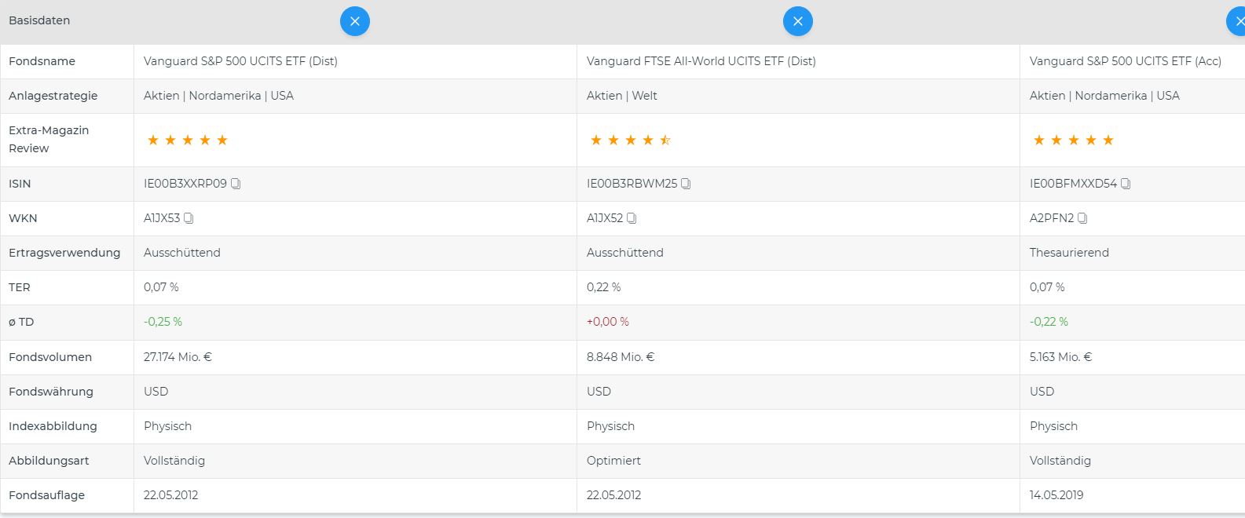The width and height of the screenshot is (1245, 518).
Task: Click the 4.5-star rating of FTSE All-World
Action: coord(631,140)
